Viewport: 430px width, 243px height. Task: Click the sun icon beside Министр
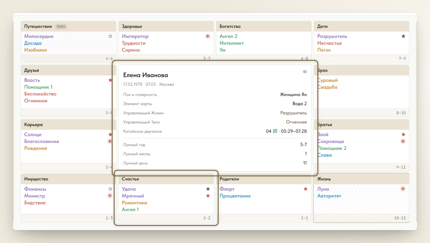coord(110,196)
